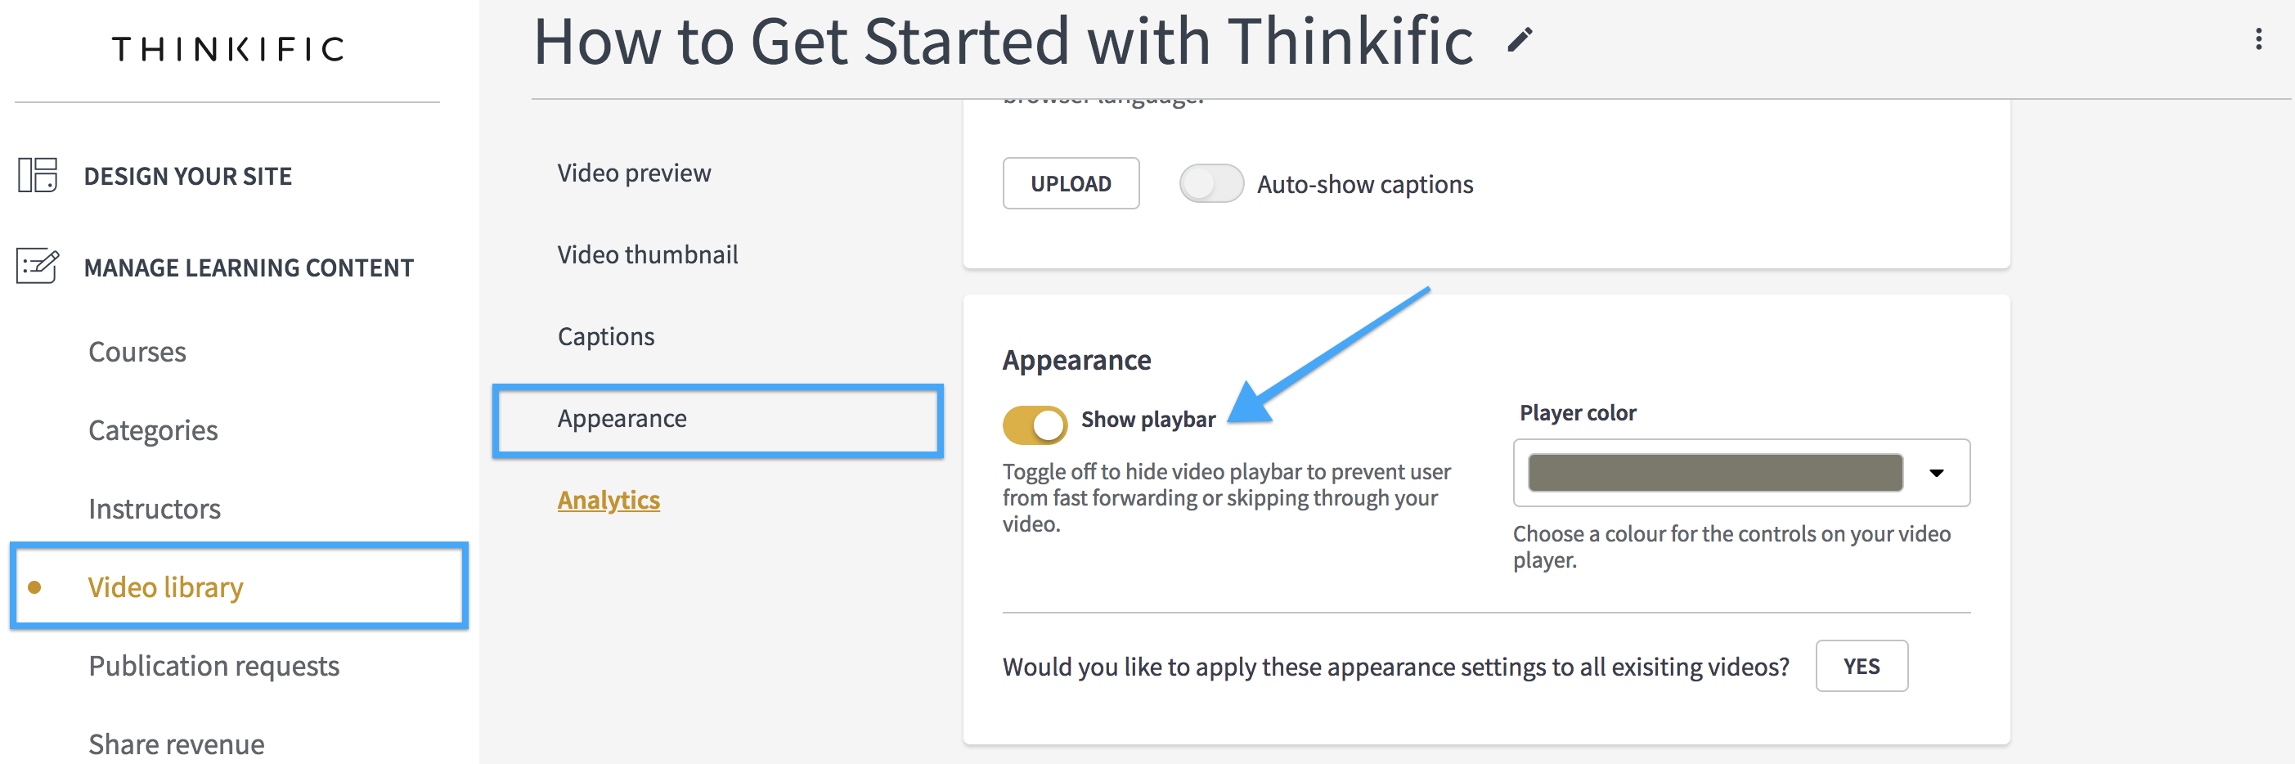Expand the Manage Learning Content section
This screenshot has width=2295, height=764.
tap(249, 267)
